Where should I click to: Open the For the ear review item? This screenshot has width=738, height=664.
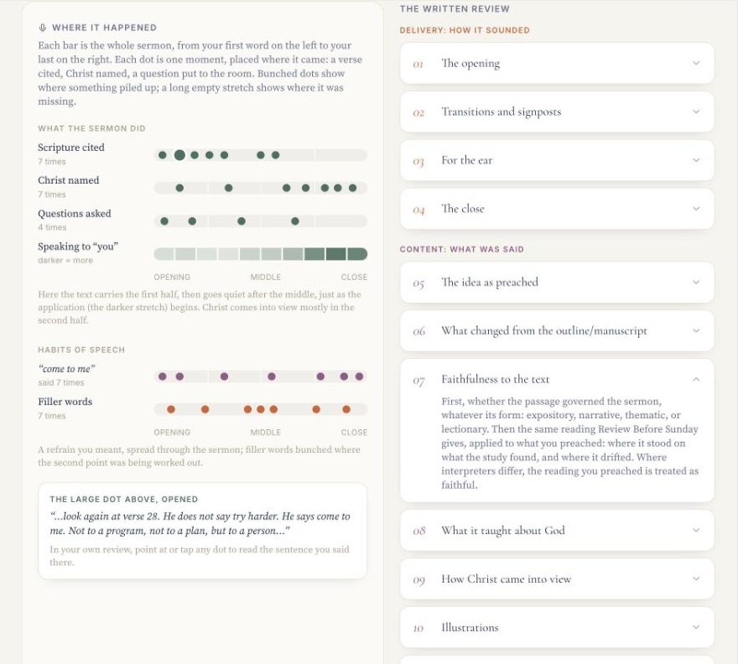pyautogui.click(x=557, y=160)
